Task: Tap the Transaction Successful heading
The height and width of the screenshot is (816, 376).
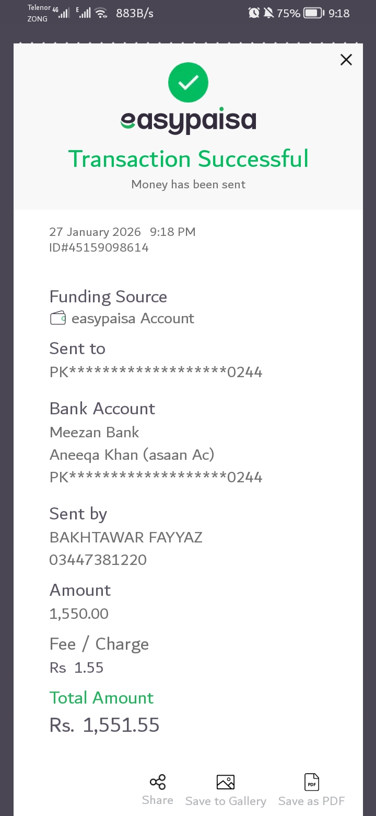Action: click(x=188, y=159)
